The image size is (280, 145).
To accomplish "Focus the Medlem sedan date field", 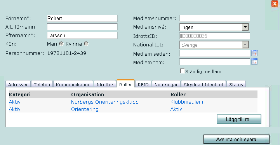I will coord(215,53).
